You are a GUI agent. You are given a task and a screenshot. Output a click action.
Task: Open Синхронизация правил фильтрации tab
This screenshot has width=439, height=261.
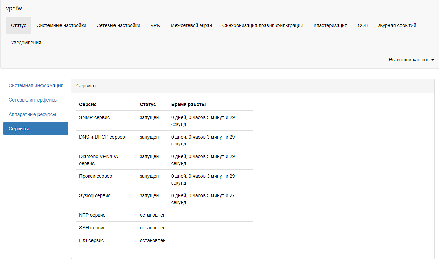(x=263, y=25)
